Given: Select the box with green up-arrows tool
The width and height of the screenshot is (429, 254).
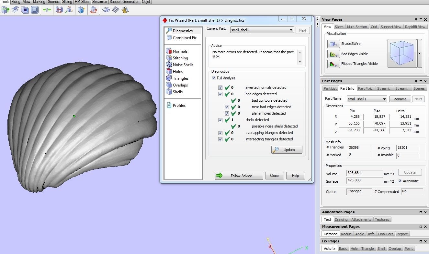Looking at the screenshot, I should pyautogui.click(x=6, y=10).
